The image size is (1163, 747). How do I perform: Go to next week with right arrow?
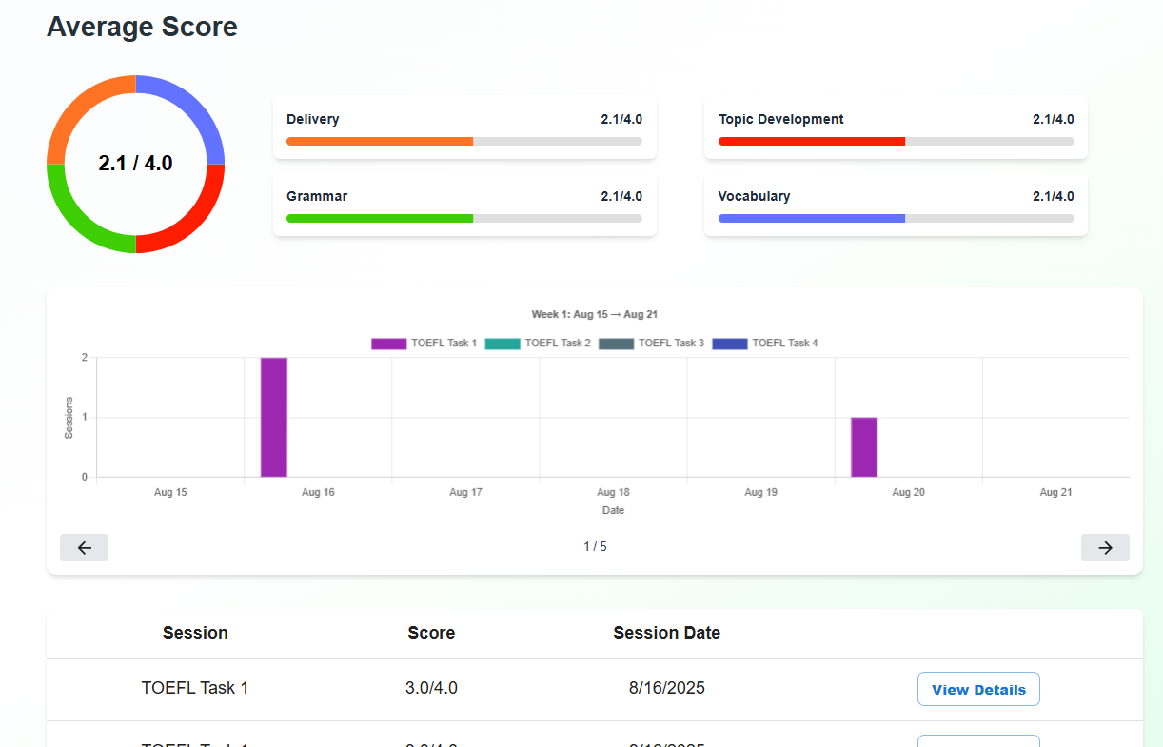pos(1105,547)
